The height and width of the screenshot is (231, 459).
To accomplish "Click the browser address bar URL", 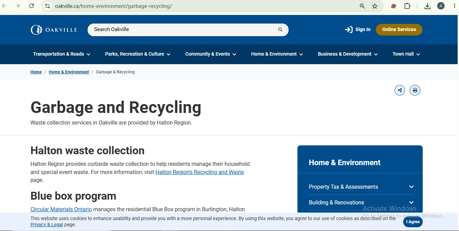I will pyautogui.click(x=113, y=6).
